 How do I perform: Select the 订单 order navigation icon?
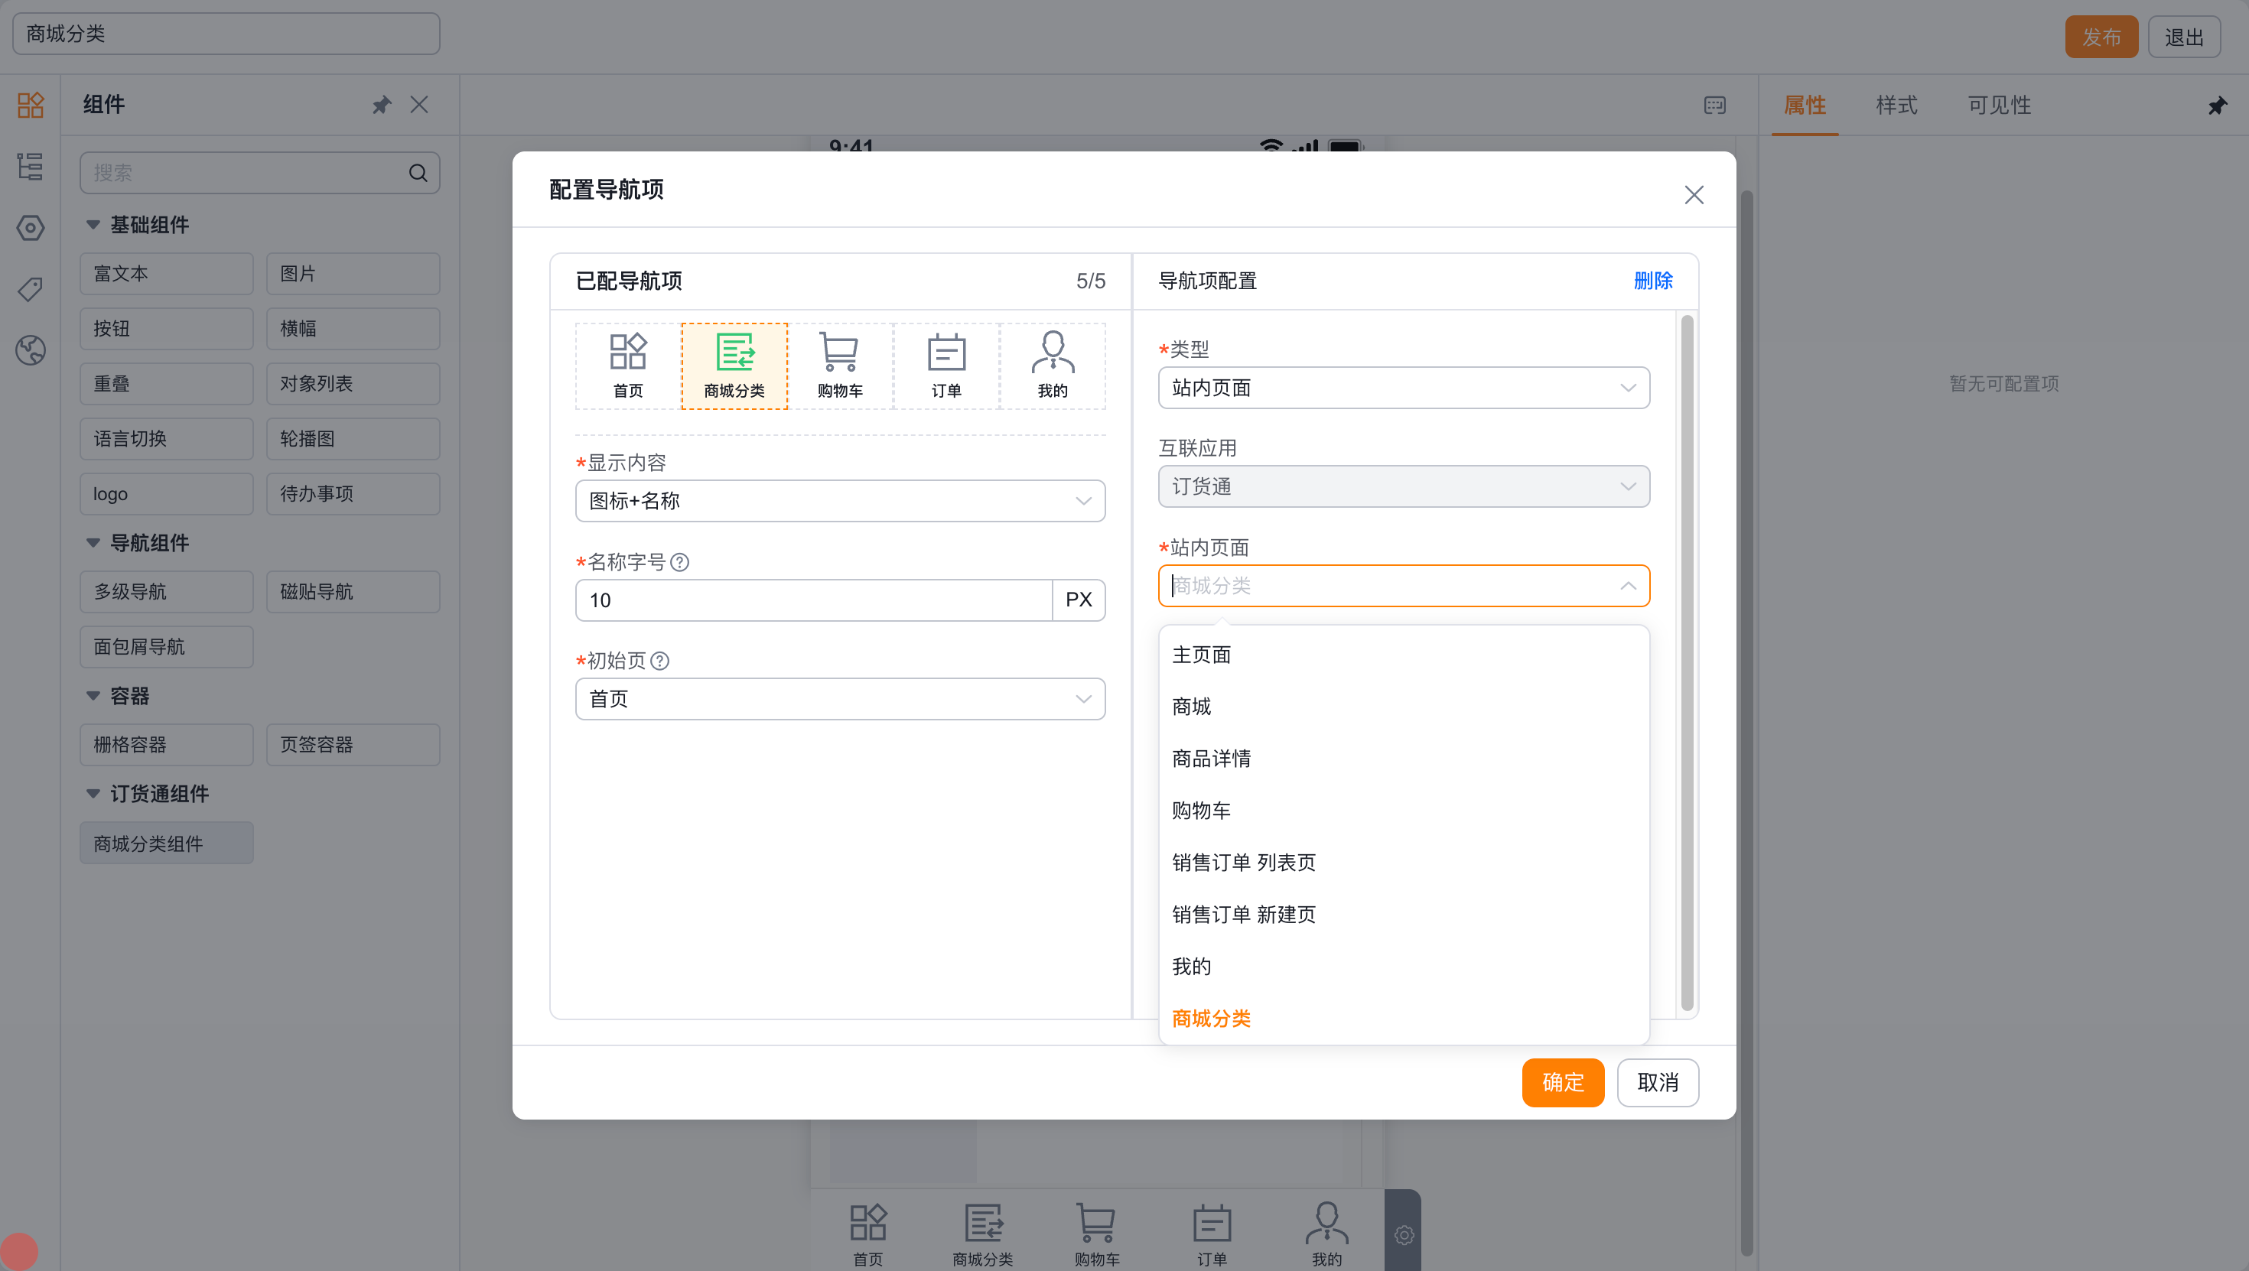[x=946, y=366]
